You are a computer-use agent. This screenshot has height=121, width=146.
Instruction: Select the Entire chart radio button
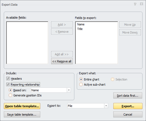81,79
